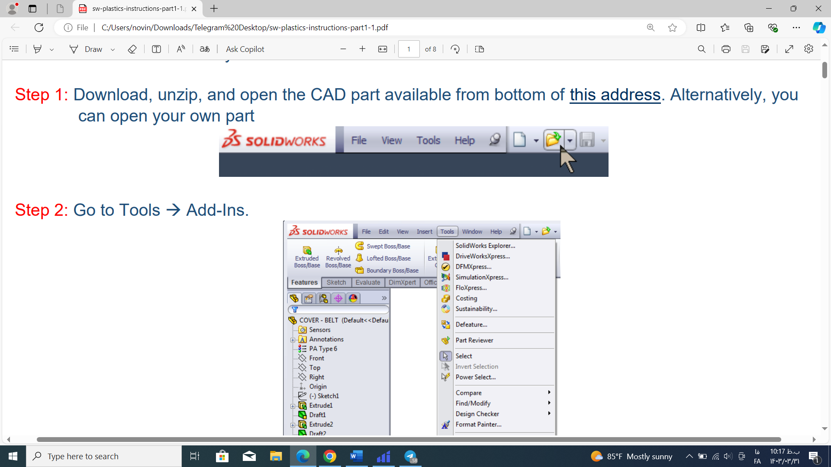Open find in PDF search
This screenshot has width=831, height=467.
pyautogui.click(x=702, y=49)
